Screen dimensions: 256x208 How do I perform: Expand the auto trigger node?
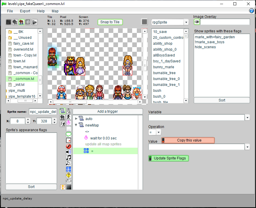pos(77,119)
